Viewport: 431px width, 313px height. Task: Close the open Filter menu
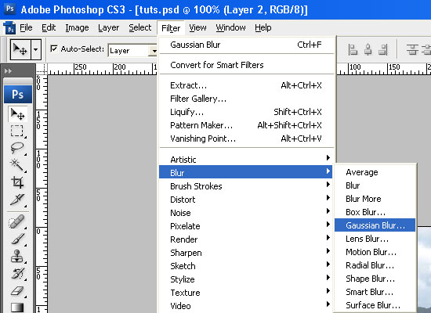pyautogui.click(x=171, y=28)
